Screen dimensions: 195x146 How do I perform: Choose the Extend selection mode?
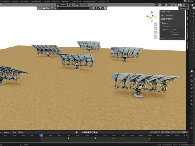pyautogui.click(x=164, y=19)
